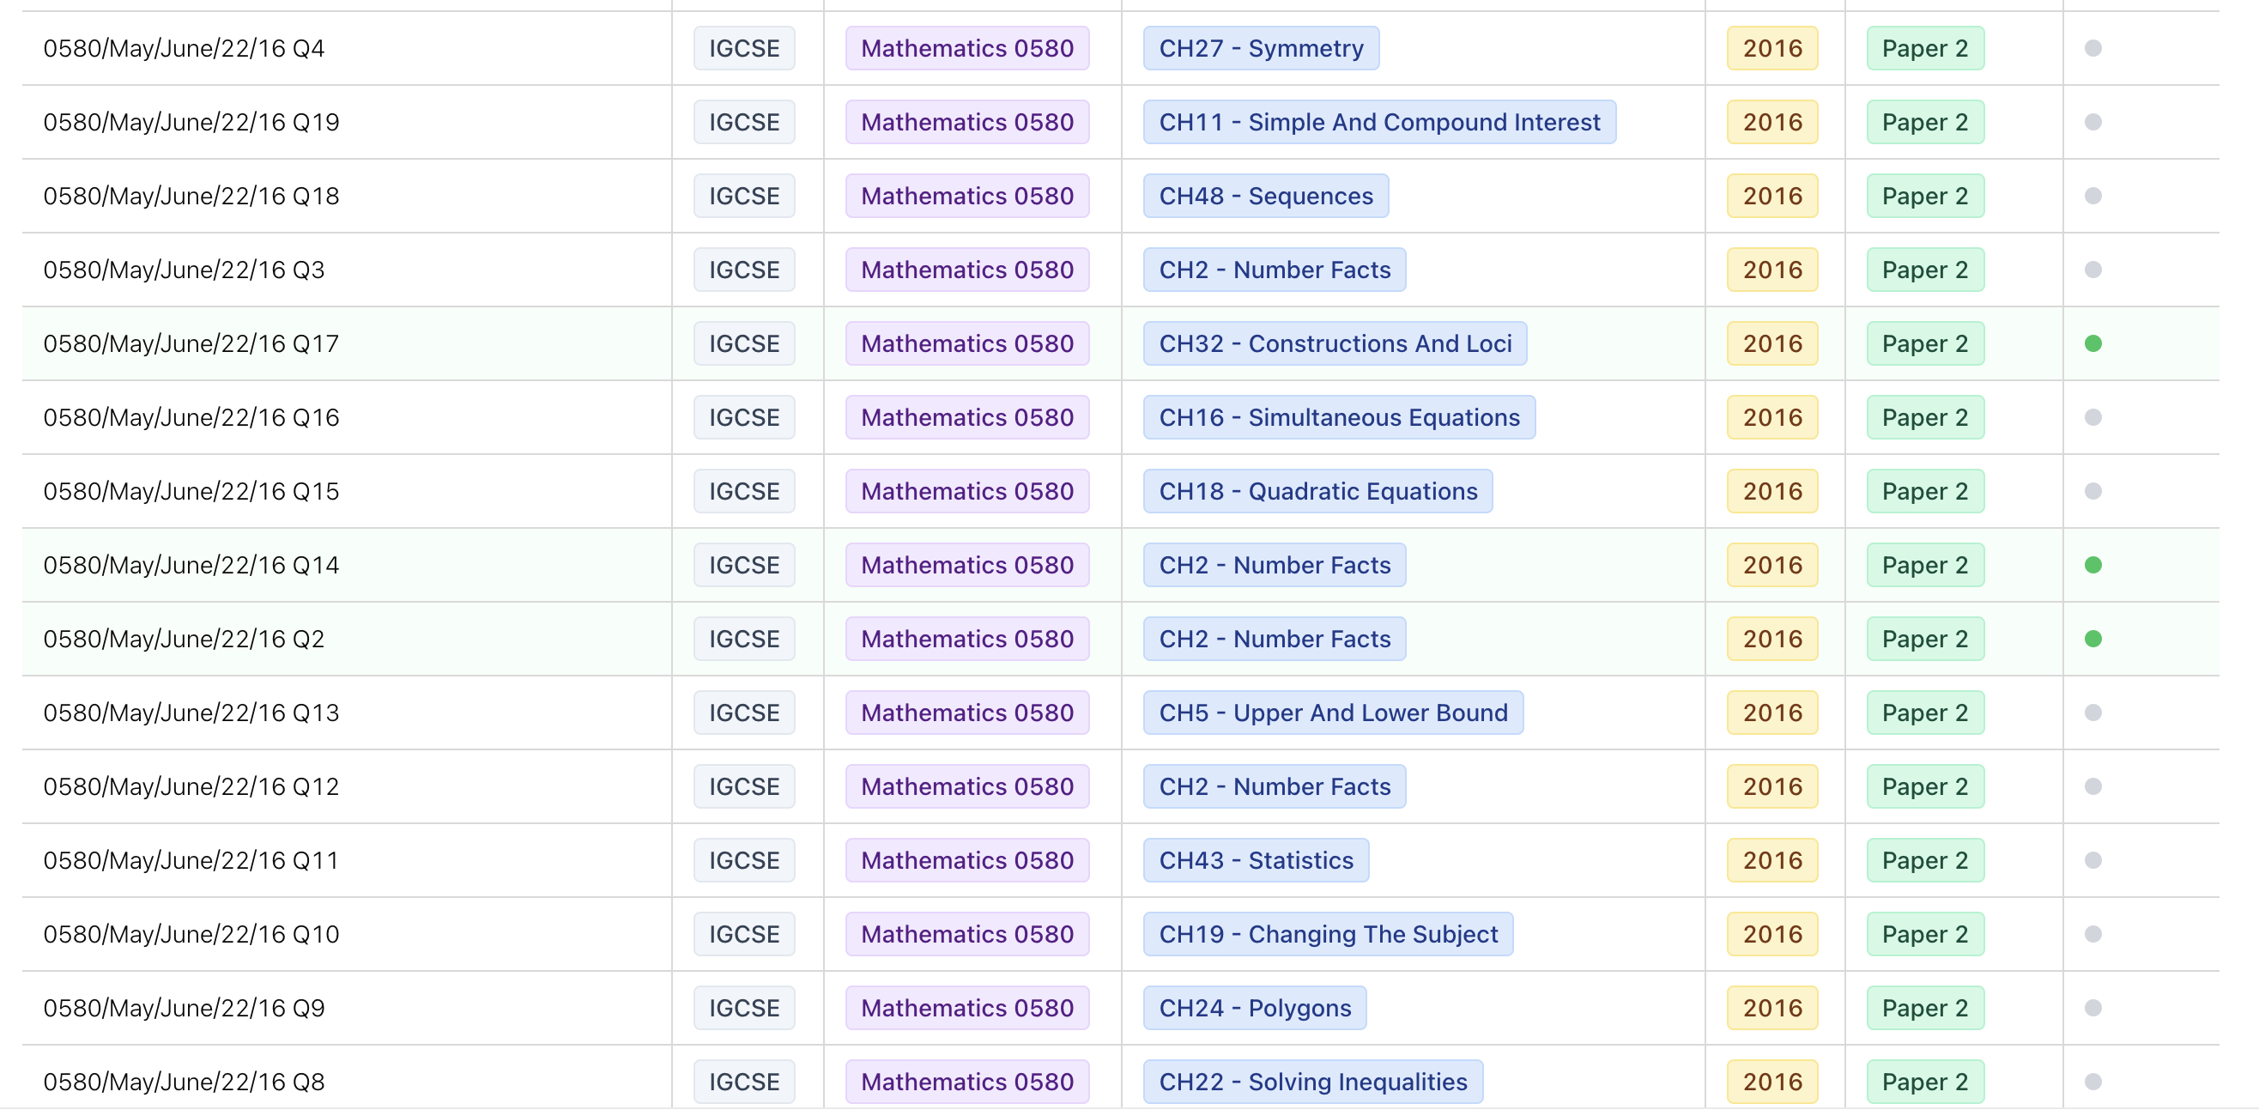Toggle the green status dot on Q14
This screenshot has height=1116, width=2259.
(2094, 564)
